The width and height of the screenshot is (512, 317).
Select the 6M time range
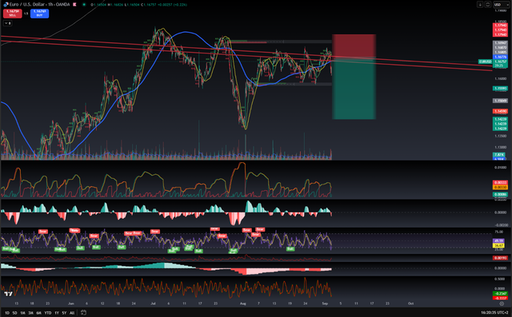coord(38,313)
